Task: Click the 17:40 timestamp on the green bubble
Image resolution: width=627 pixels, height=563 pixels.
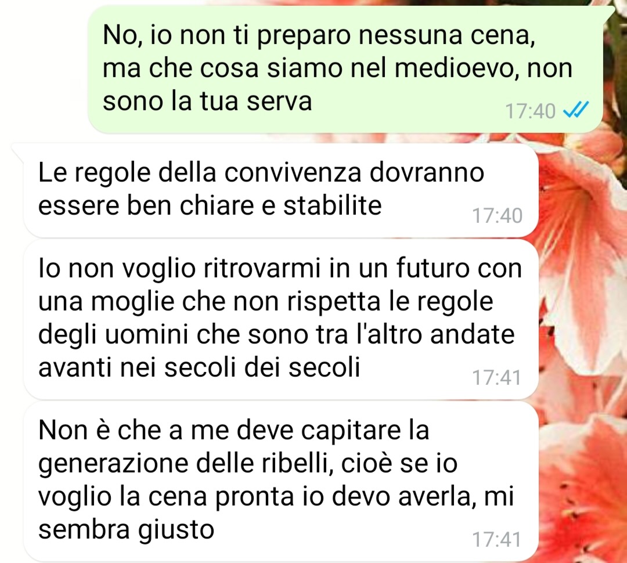Action: click(530, 111)
